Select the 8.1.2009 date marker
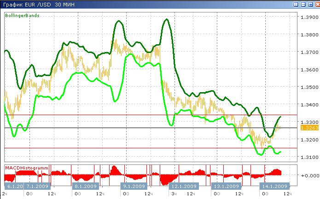The width and height of the screenshot is (320, 199). [x=86, y=187]
